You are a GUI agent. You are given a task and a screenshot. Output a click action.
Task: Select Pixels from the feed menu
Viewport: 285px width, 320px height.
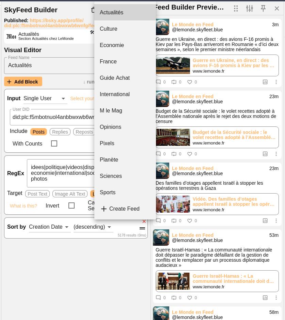click(125, 143)
